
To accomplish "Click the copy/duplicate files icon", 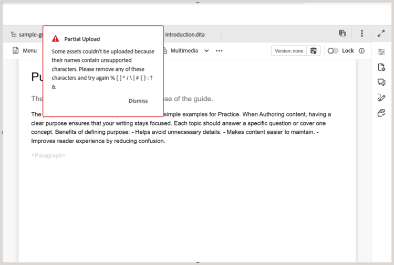I will coord(342,33).
